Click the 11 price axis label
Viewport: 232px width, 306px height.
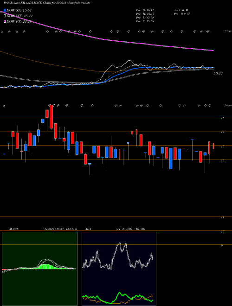pos(222,217)
